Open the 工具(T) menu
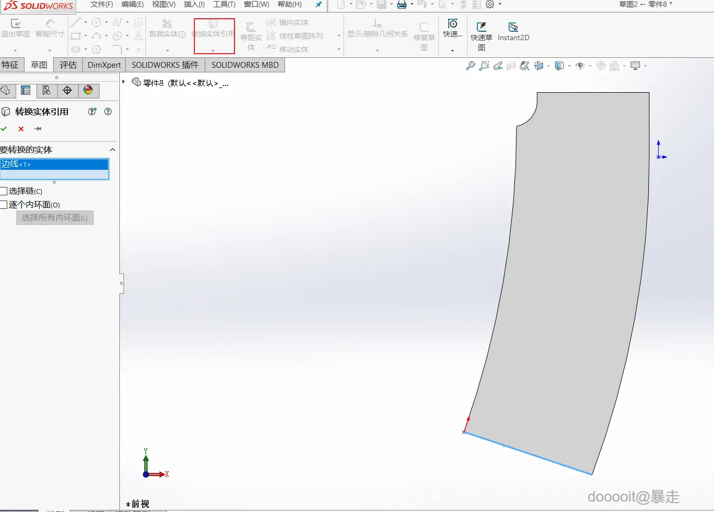 point(224,4)
